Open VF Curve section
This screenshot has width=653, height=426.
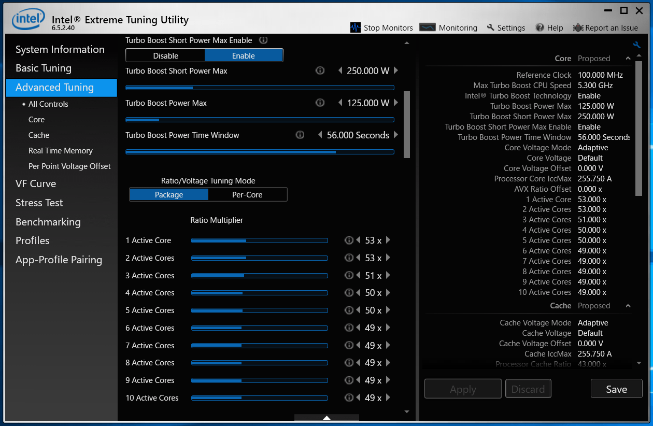(x=36, y=183)
